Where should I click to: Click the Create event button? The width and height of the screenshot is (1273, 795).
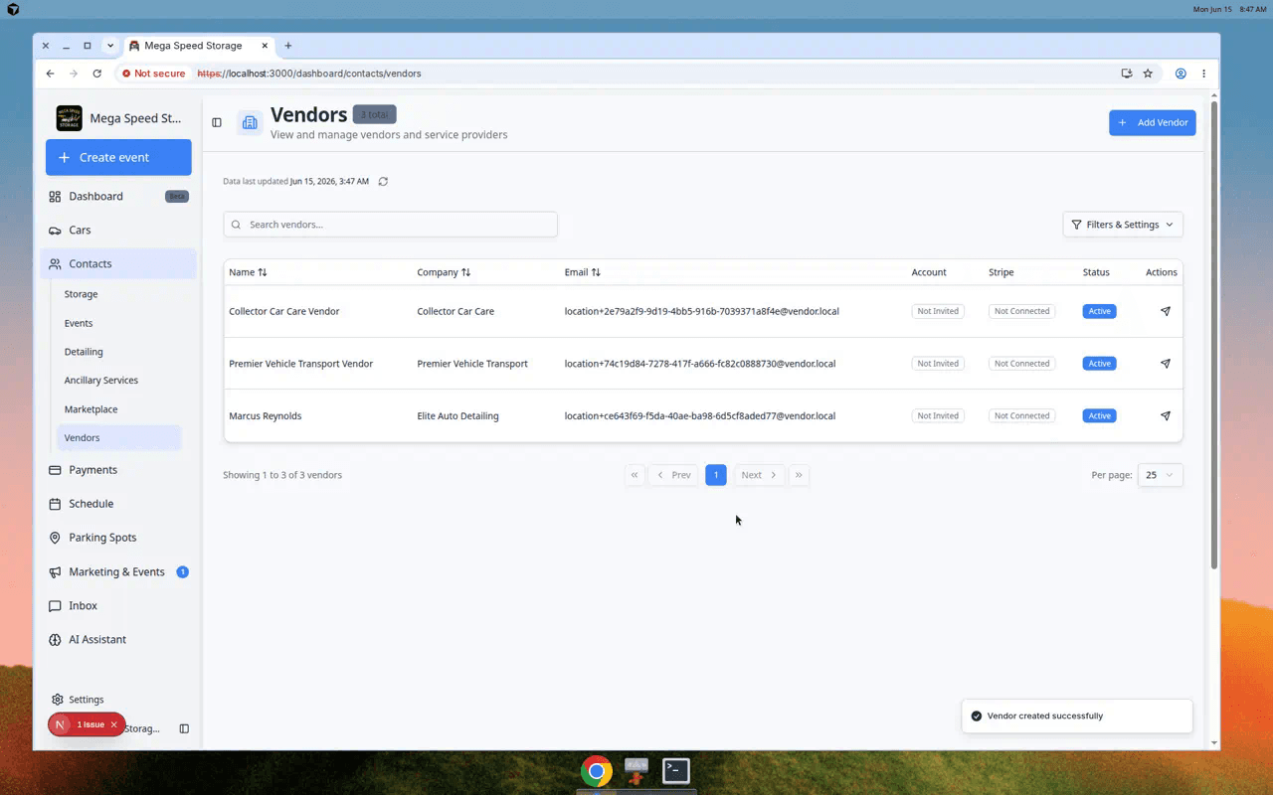pos(118,157)
